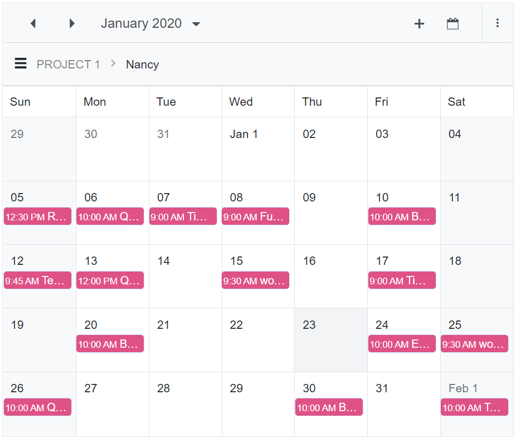Select the 9:30 AM event on January 15
516x439 pixels.
(x=255, y=280)
